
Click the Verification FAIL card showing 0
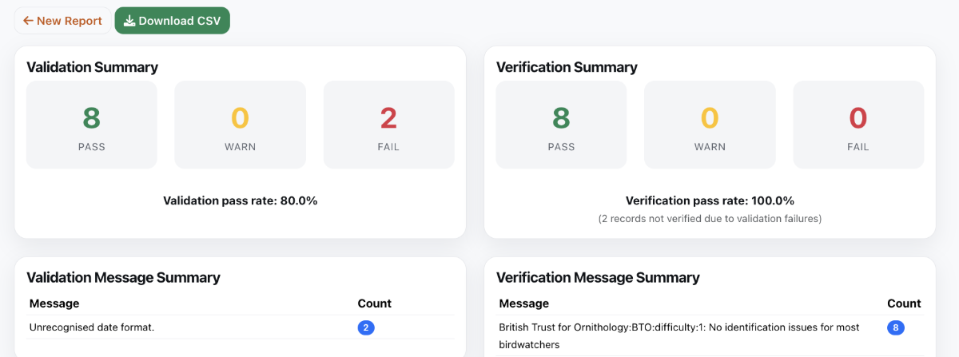858,125
